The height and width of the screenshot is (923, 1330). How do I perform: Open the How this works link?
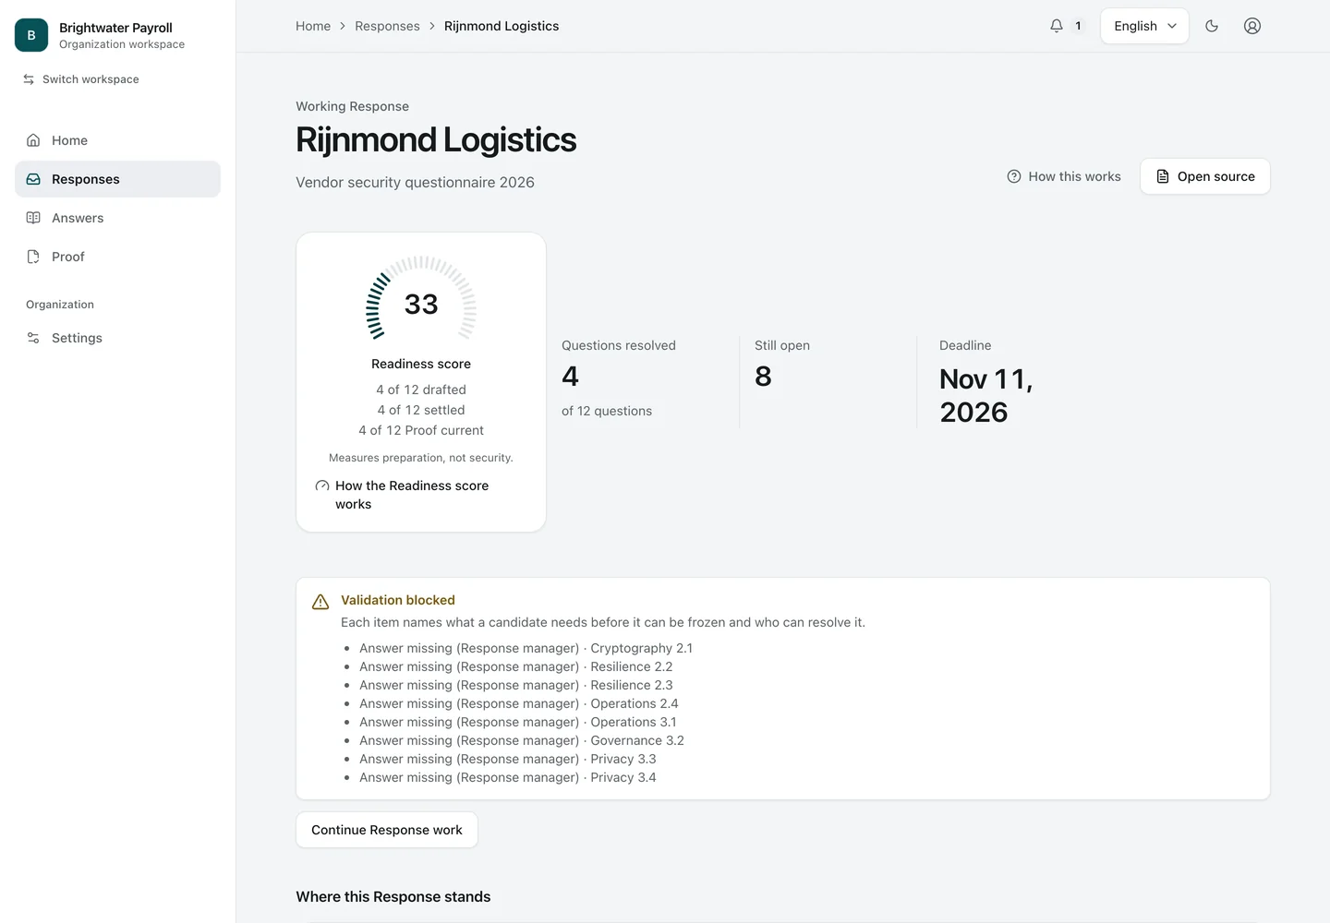click(1064, 176)
